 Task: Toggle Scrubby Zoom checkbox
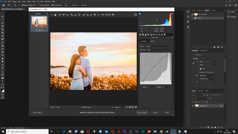(x=52, y=5)
